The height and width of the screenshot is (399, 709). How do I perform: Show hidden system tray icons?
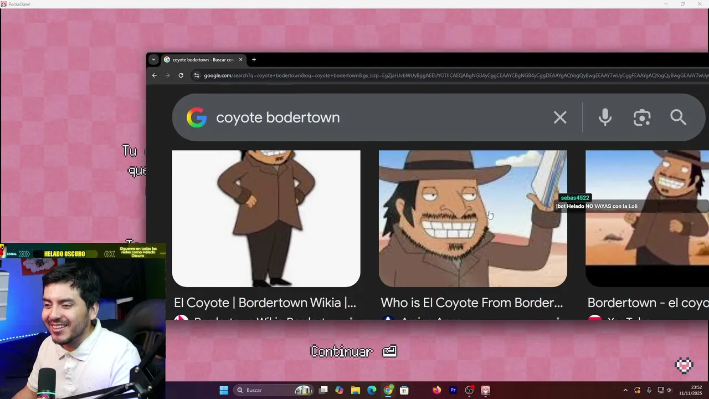pos(625,390)
